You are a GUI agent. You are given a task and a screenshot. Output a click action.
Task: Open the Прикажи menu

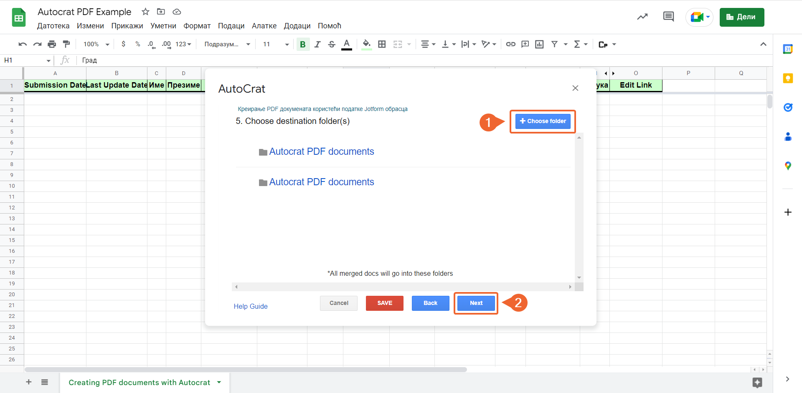point(127,26)
